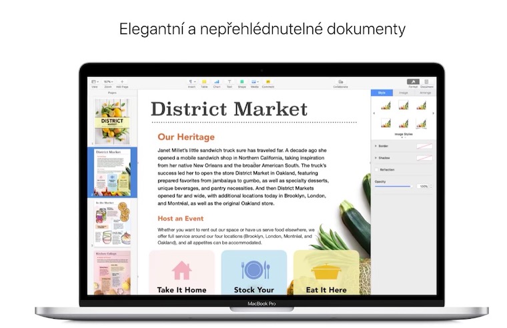Click the Comment toolbar icon
Image resolution: width=507 pixels, height=328 pixels.
pyautogui.click(x=268, y=82)
